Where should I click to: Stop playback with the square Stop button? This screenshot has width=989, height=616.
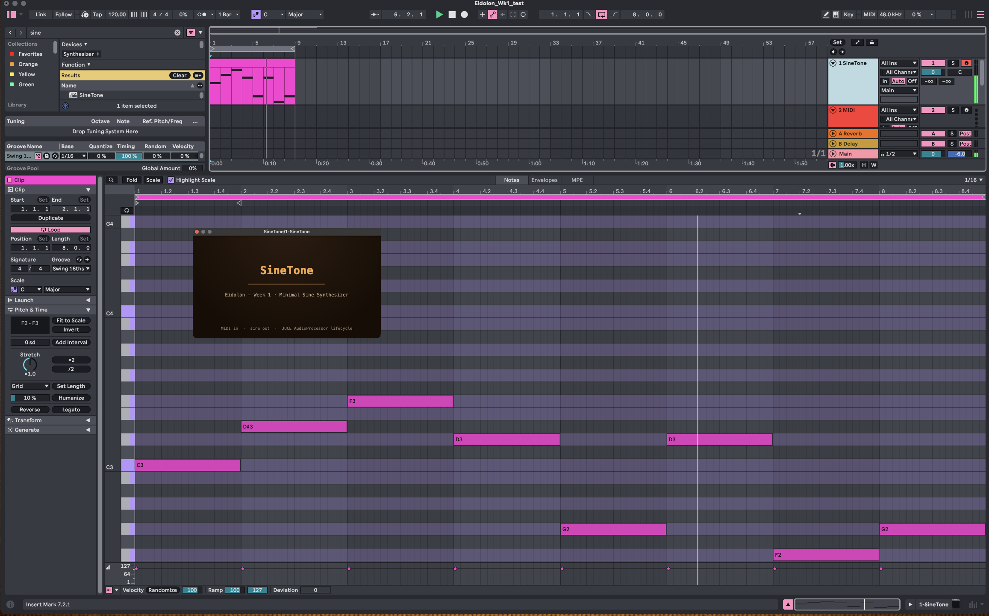click(x=452, y=15)
